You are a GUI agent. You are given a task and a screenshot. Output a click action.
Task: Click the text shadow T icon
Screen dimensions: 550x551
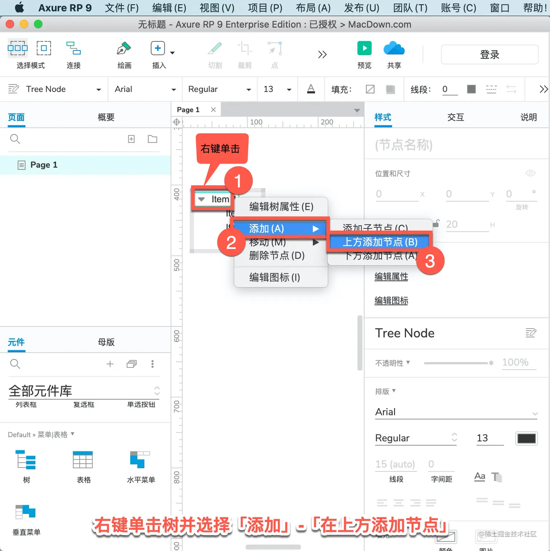click(497, 477)
